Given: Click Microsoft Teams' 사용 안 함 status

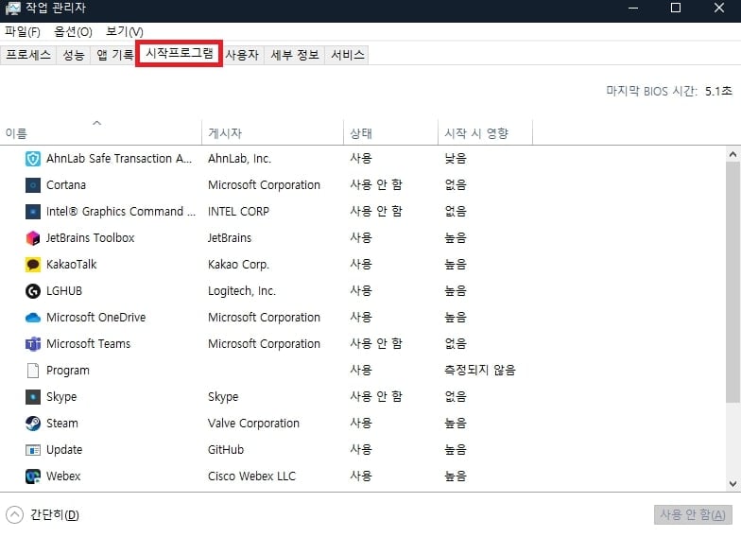Looking at the screenshot, I should 376,344.
